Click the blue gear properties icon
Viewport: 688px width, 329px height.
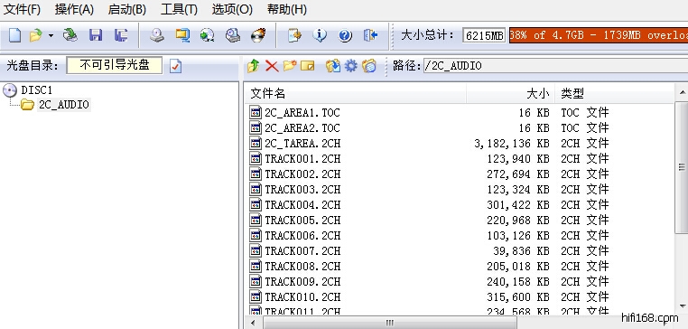[x=350, y=66]
